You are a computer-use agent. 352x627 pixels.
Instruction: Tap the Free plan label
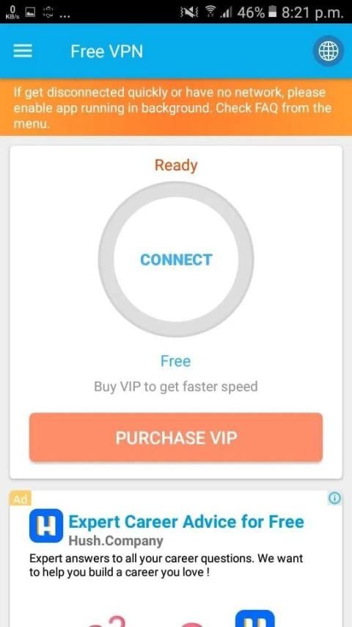pos(175,361)
